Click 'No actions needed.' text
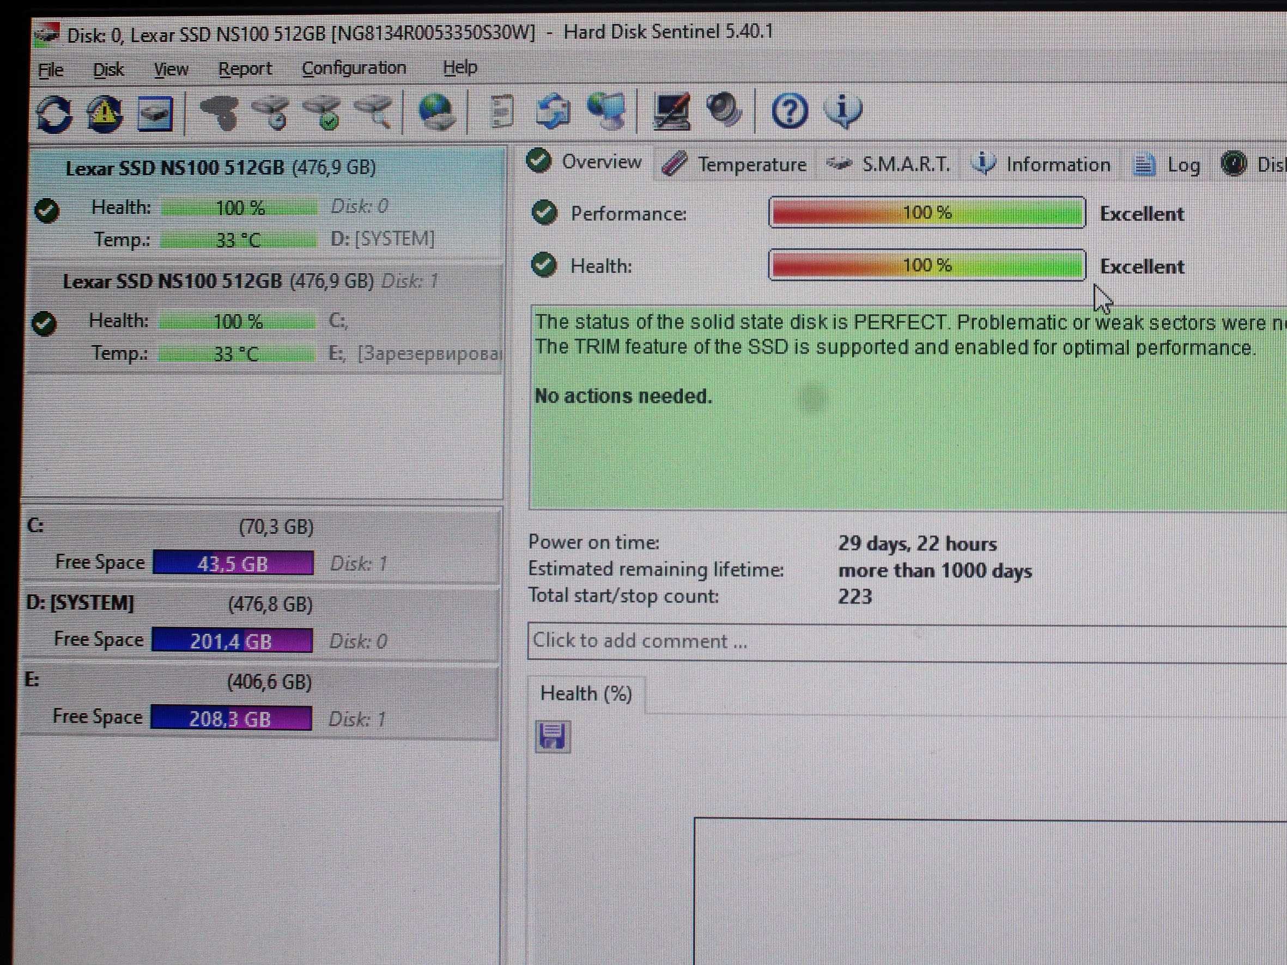This screenshot has width=1287, height=965. coord(623,396)
